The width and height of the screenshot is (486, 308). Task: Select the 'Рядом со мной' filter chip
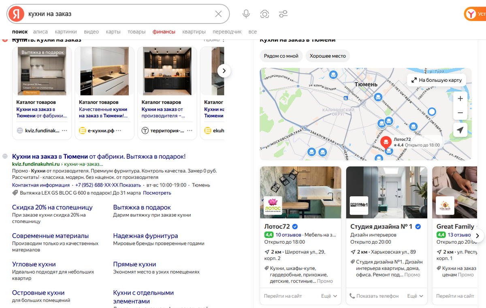pyautogui.click(x=281, y=56)
